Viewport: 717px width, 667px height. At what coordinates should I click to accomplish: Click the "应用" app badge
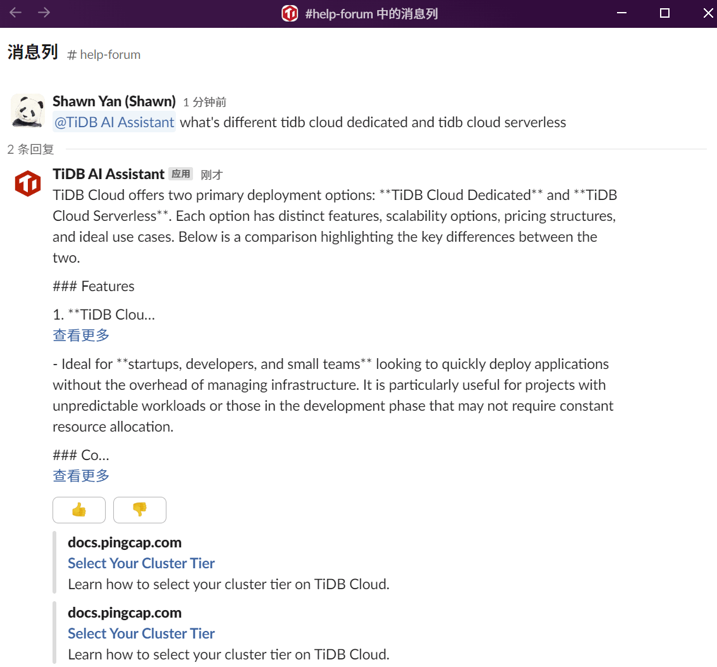[180, 174]
